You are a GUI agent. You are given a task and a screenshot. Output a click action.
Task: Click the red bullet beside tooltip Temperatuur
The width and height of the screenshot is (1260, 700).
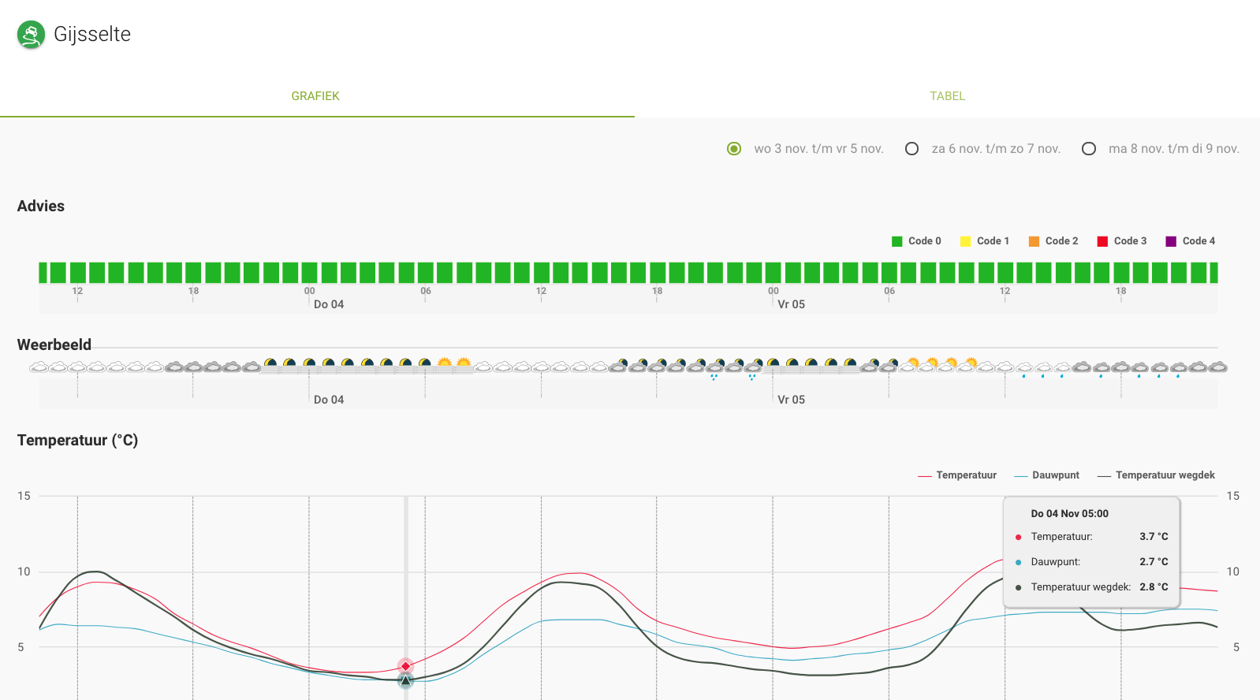click(x=1019, y=537)
